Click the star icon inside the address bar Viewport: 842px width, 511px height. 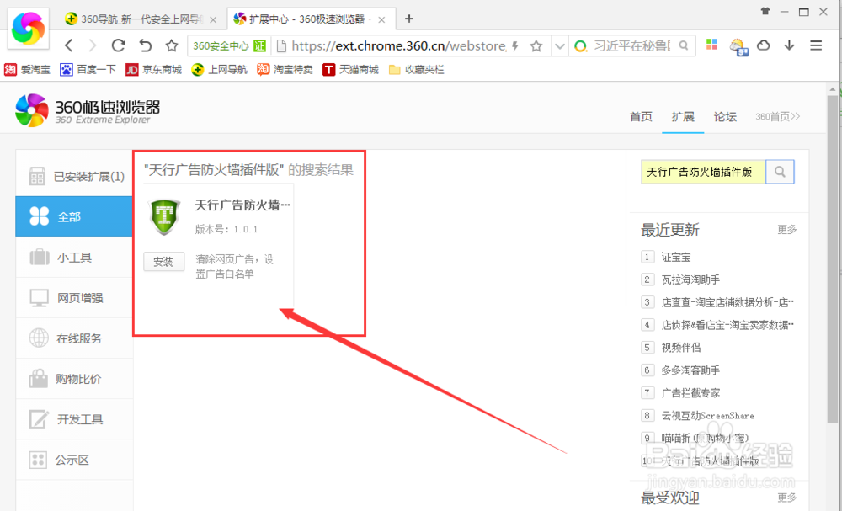536,46
